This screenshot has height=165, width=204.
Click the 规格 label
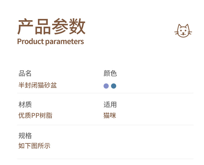point(25,135)
